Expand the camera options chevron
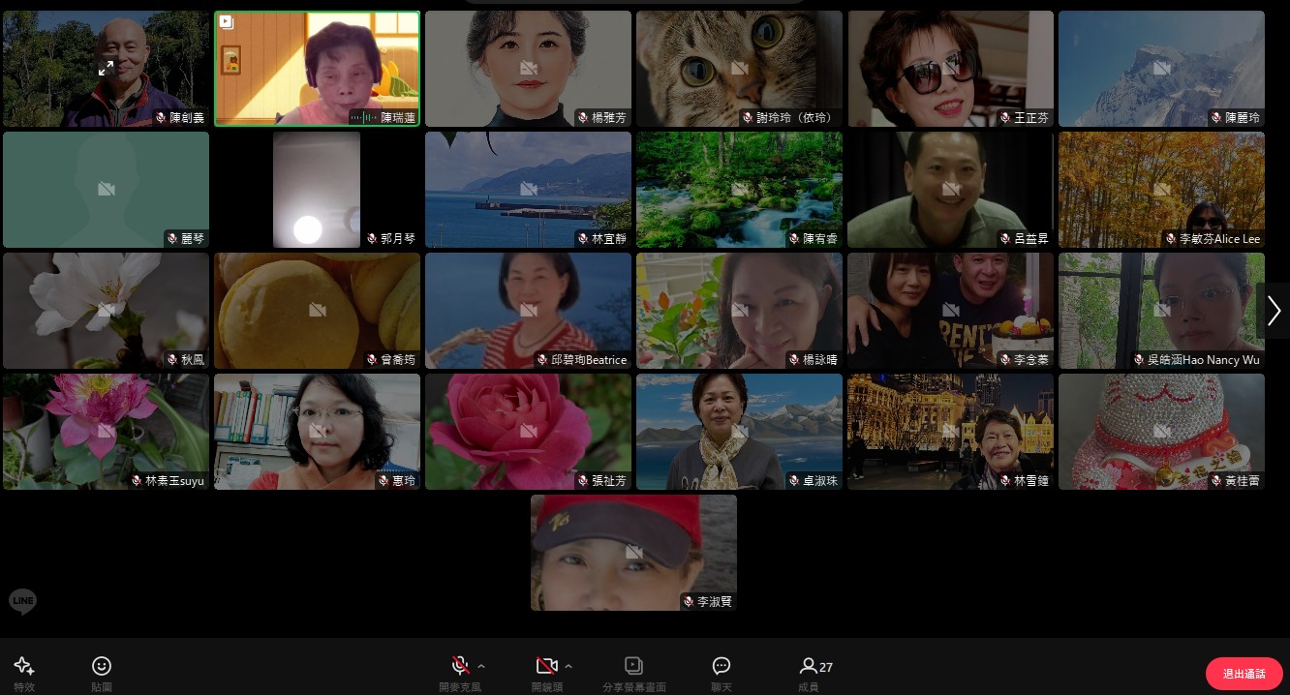 (568, 666)
